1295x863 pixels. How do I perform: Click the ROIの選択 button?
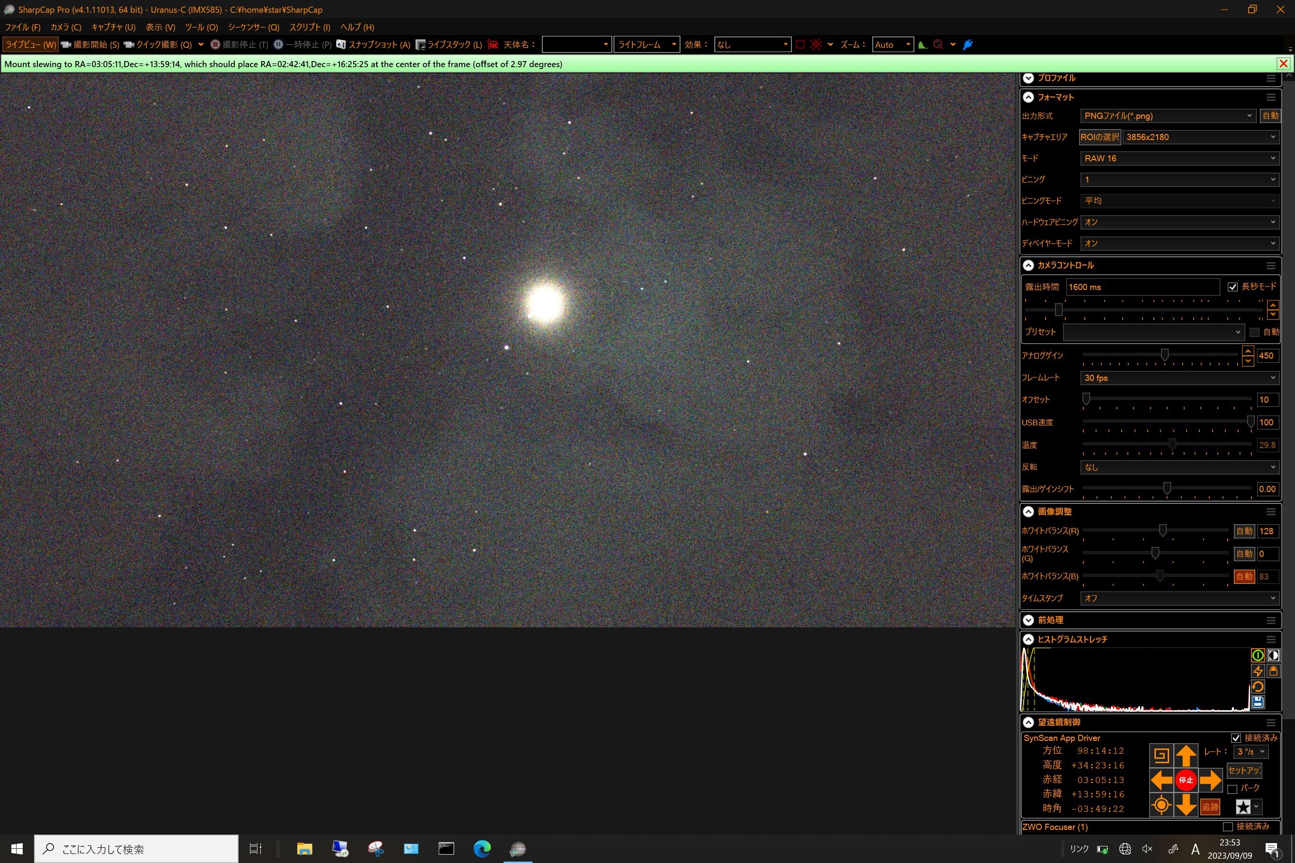tap(1100, 137)
